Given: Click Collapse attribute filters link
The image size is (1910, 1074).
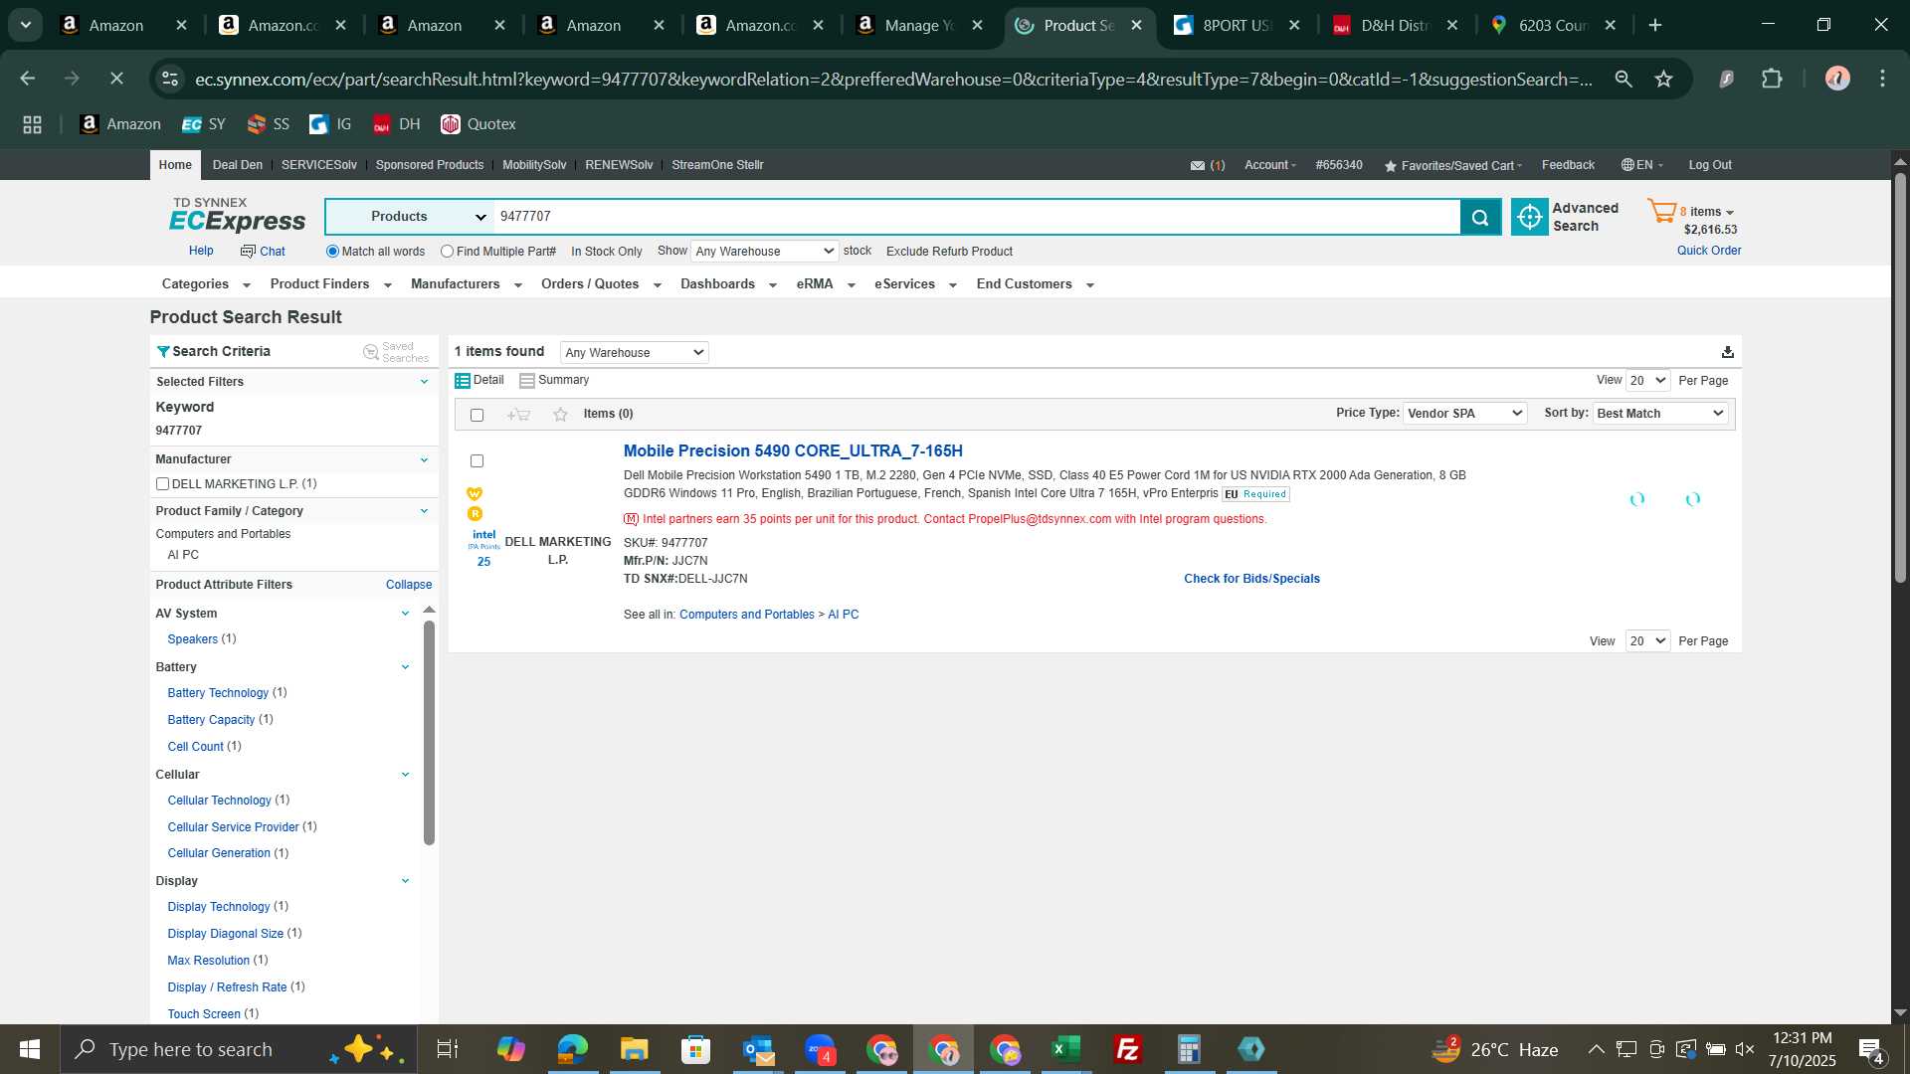Looking at the screenshot, I should coord(409,585).
